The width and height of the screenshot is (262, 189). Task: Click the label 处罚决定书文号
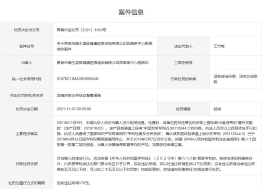27,30
